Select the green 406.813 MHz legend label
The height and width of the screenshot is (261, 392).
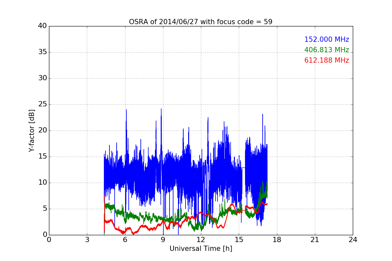point(327,50)
